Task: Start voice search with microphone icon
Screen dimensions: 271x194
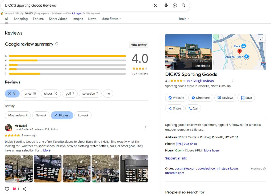Action: 166,6
